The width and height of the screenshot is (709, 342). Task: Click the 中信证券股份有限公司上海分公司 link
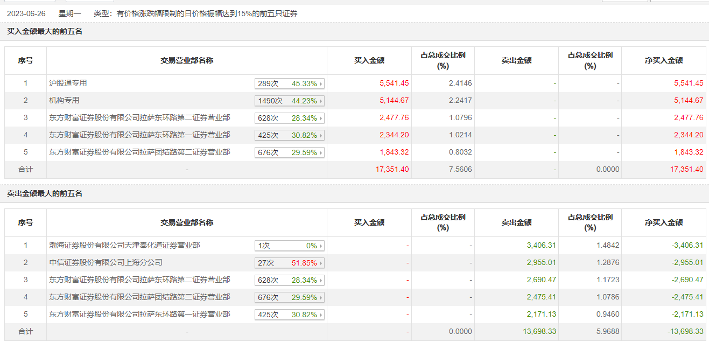(x=106, y=263)
